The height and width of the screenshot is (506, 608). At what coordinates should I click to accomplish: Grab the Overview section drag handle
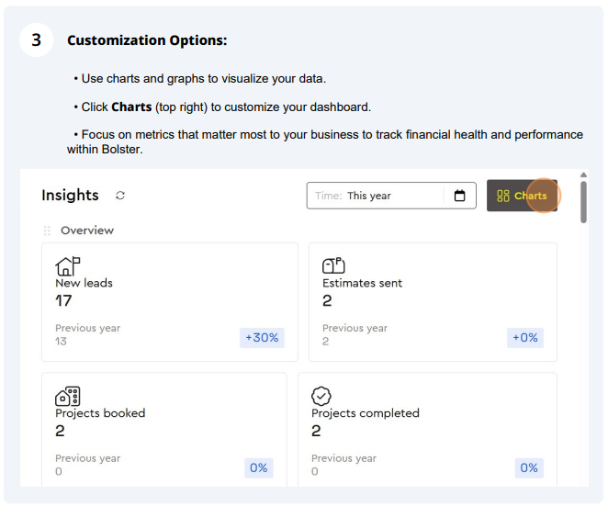tap(47, 231)
